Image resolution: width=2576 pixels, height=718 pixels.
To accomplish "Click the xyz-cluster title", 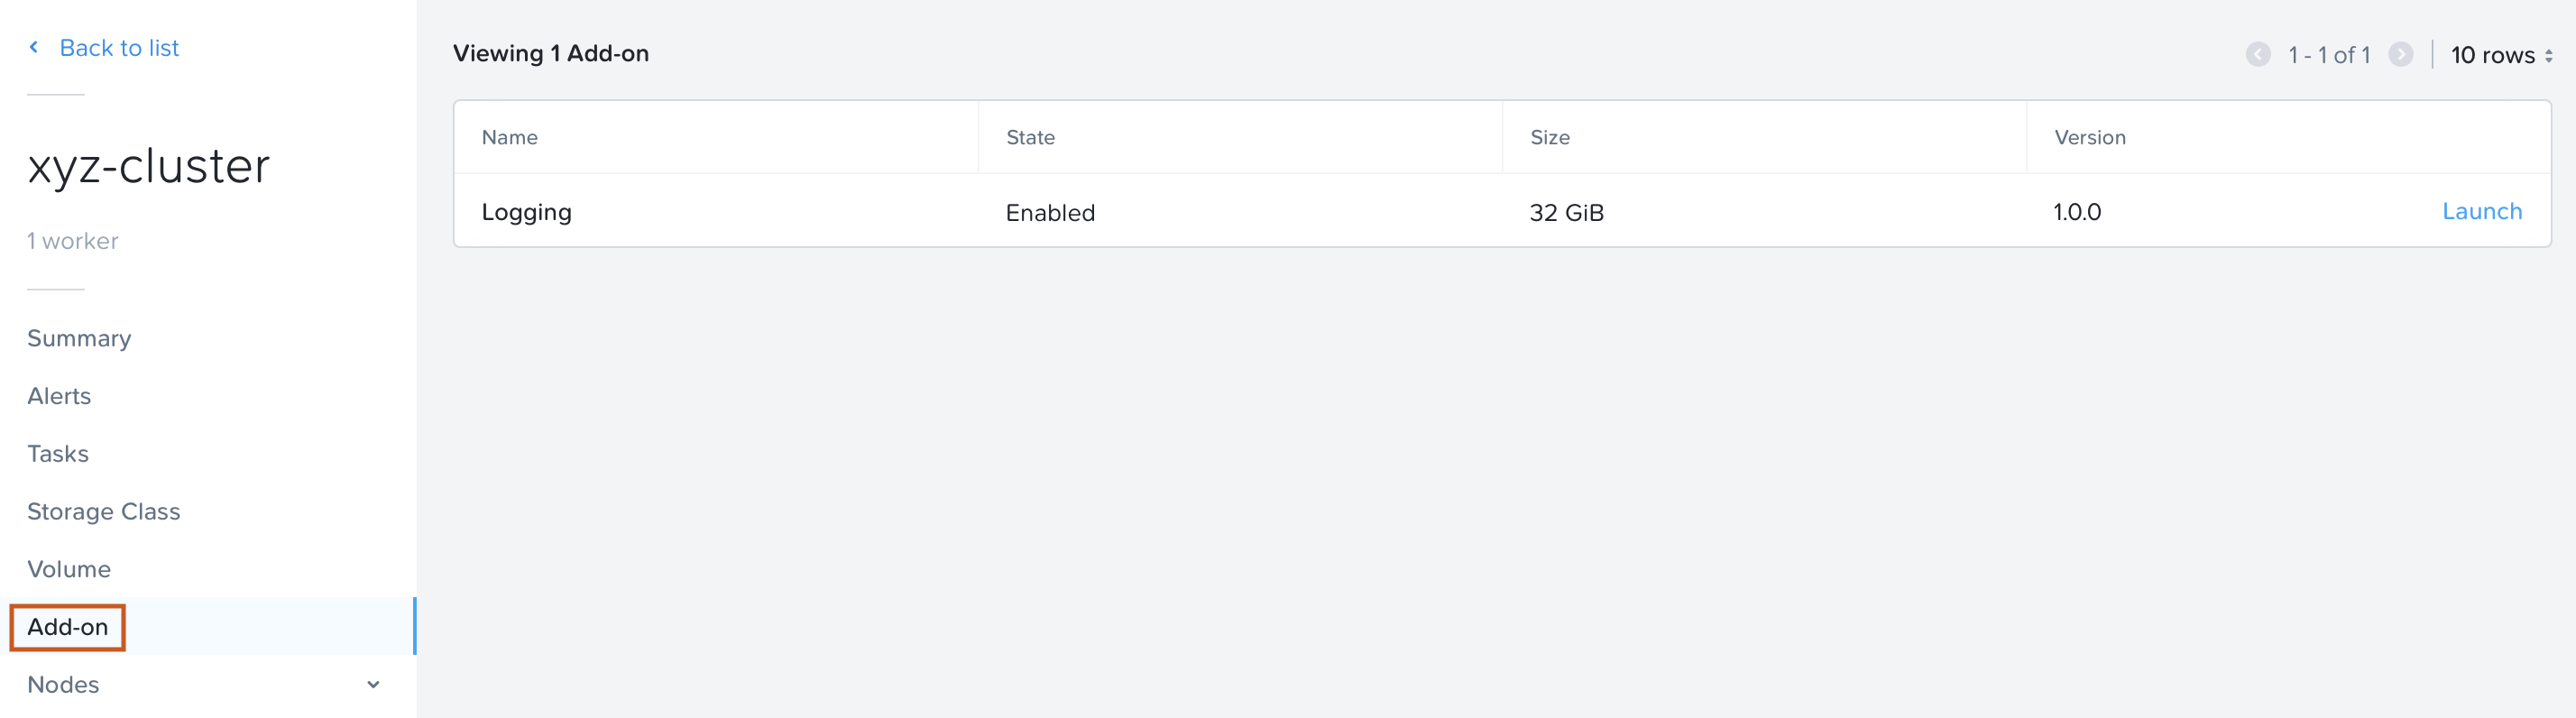I will click(149, 166).
